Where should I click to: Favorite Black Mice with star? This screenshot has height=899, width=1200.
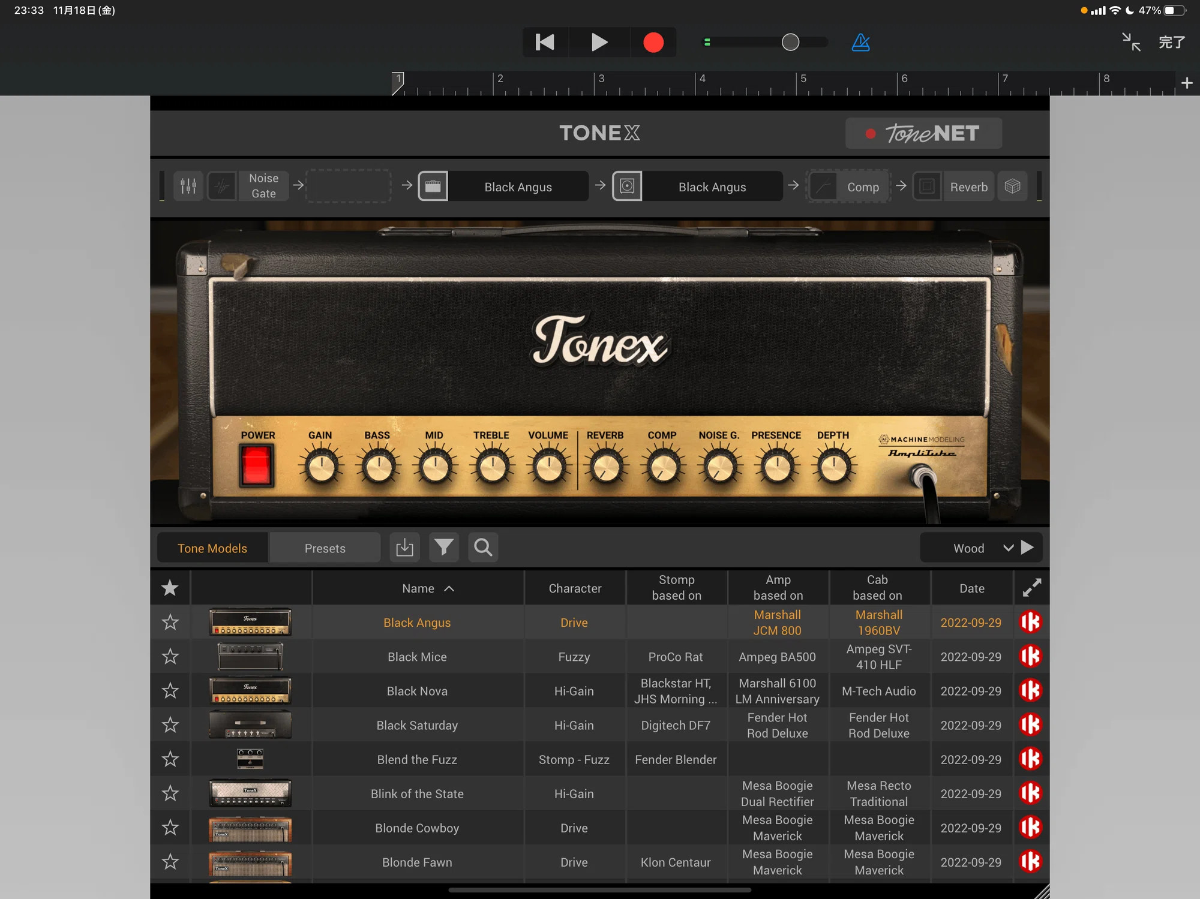(170, 656)
